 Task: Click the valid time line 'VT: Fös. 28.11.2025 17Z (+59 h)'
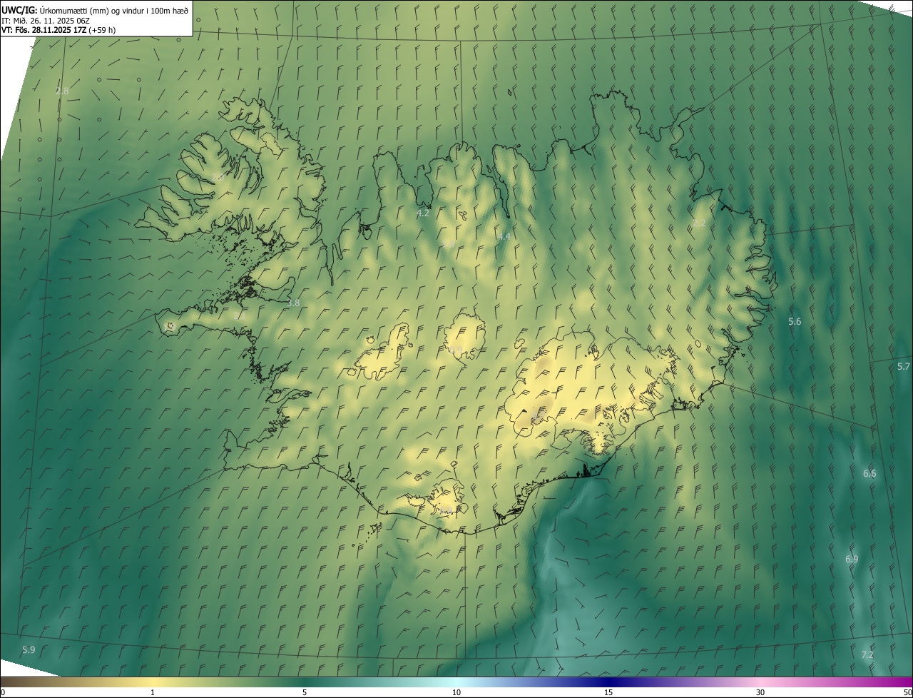tap(58, 30)
